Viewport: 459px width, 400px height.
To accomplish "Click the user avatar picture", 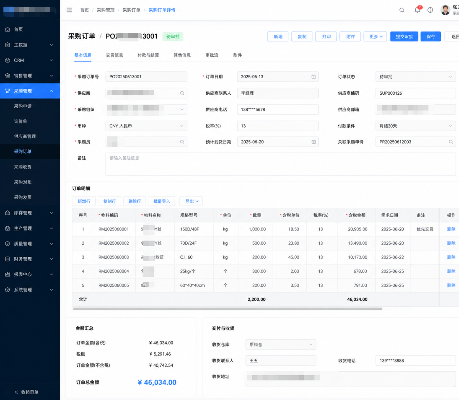I will click(x=445, y=10).
